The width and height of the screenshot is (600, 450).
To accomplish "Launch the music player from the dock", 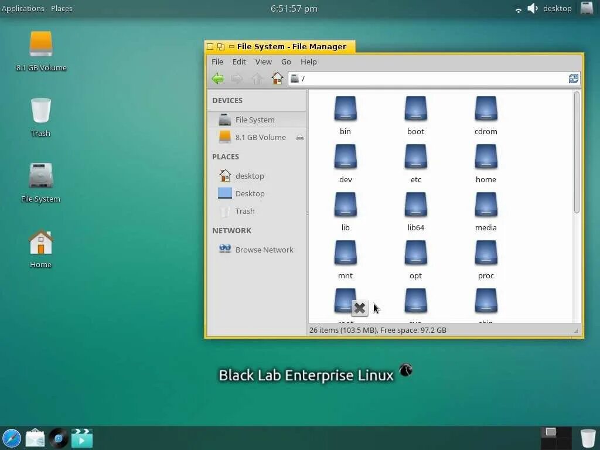I will tap(59, 438).
